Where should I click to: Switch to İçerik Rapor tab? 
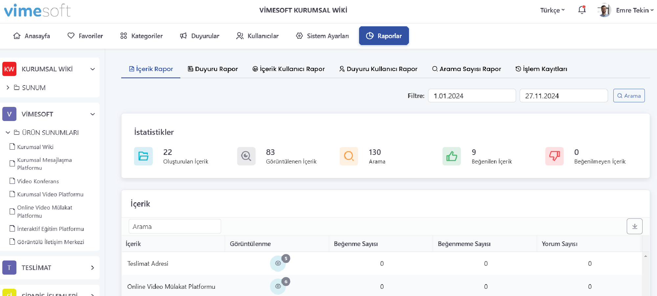point(151,69)
